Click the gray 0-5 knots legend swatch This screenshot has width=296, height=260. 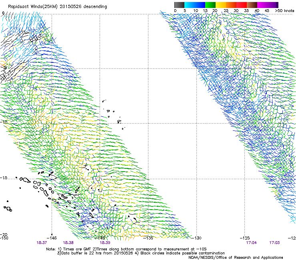tap(179, 5)
